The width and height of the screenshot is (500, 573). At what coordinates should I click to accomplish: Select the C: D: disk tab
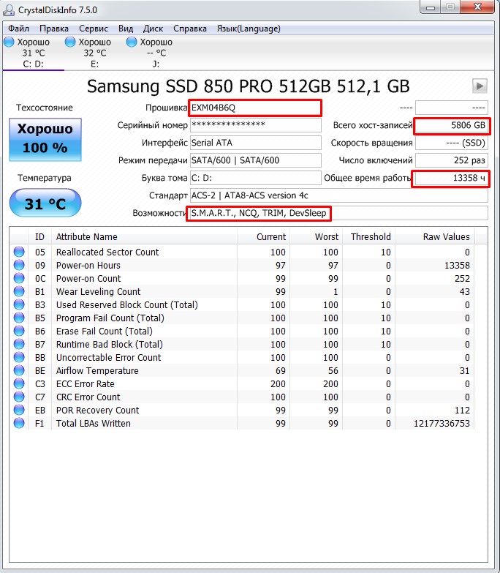(x=33, y=53)
